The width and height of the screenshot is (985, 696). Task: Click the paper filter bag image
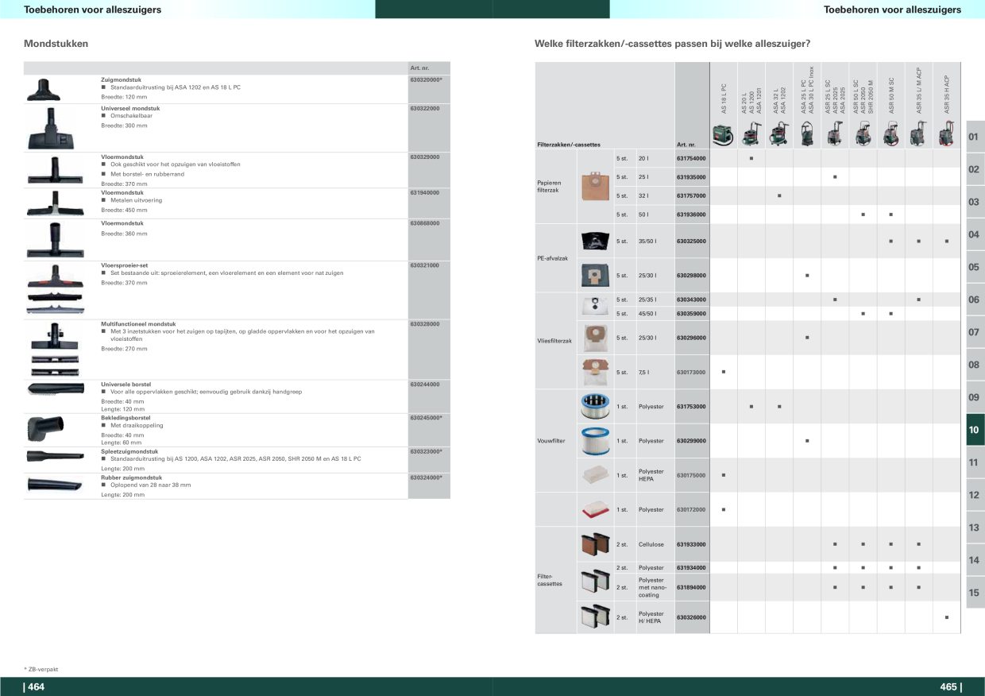tap(594, 187)
